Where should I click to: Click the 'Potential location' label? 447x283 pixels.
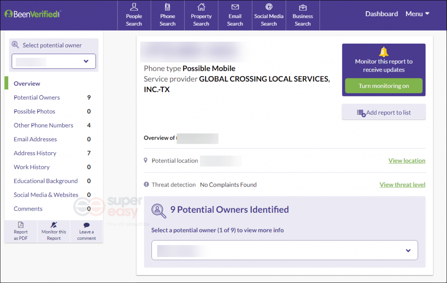[175, 160]
